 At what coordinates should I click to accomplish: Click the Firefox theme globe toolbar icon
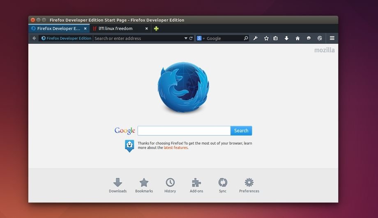320,38
